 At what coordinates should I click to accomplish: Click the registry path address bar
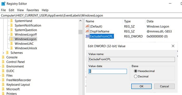click(x=91, y=15)
